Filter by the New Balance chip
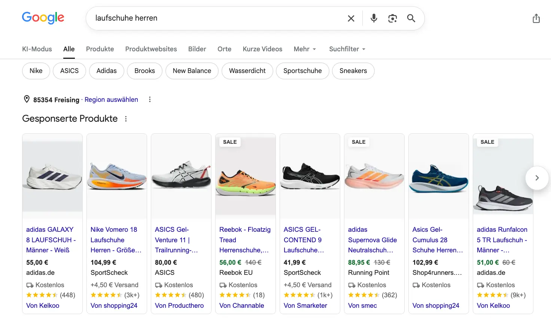The width and height of the screenshot is (551, 325). pyautogui.click(x=192, y=71)
